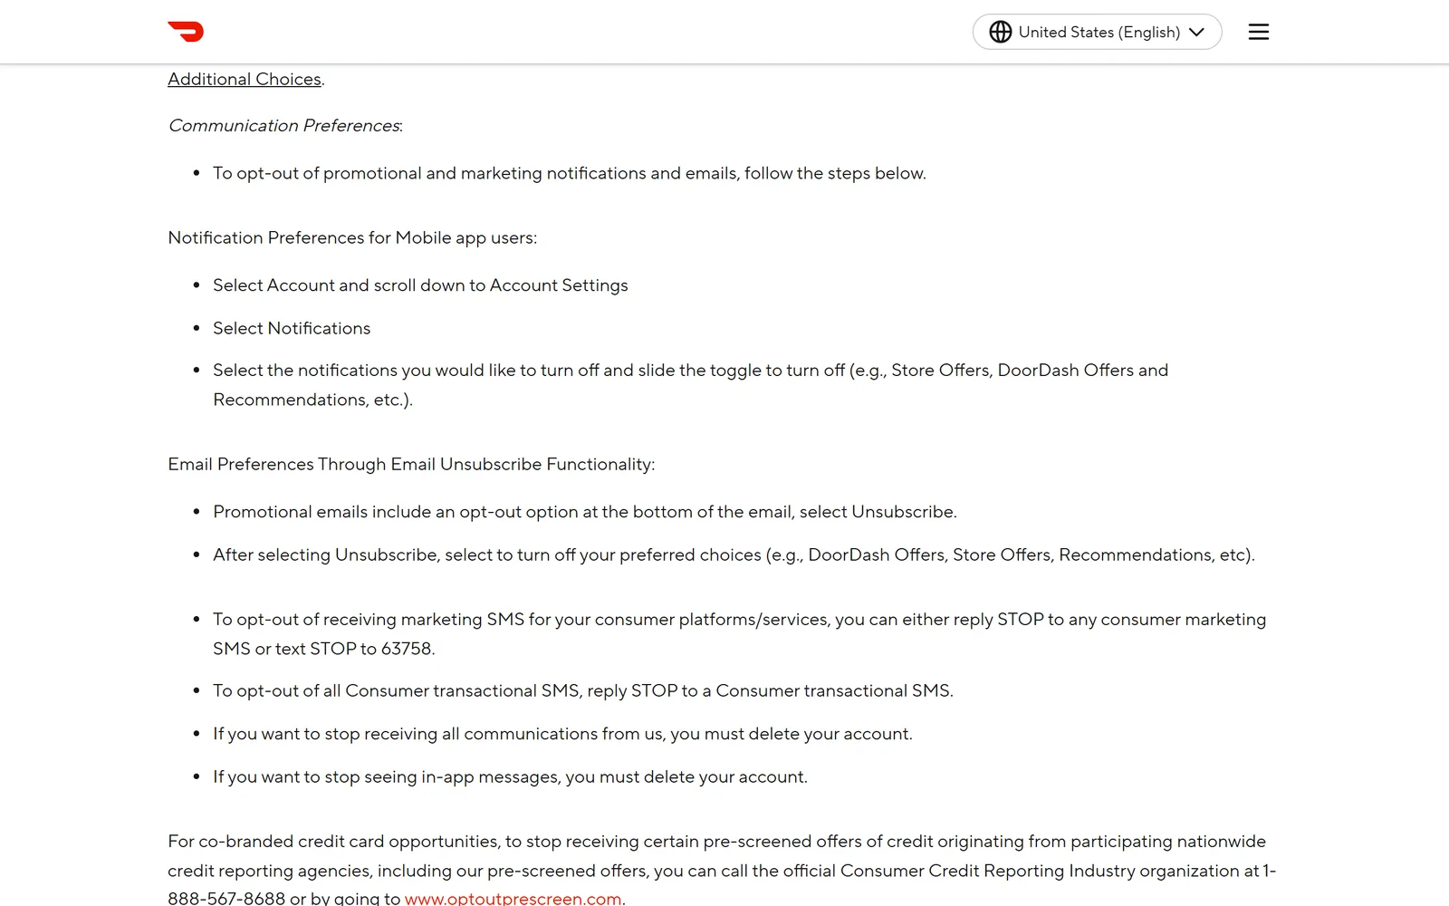Click the globe icon in language selector
This screenshot has width=1449, height=906.
(1000, 32)
